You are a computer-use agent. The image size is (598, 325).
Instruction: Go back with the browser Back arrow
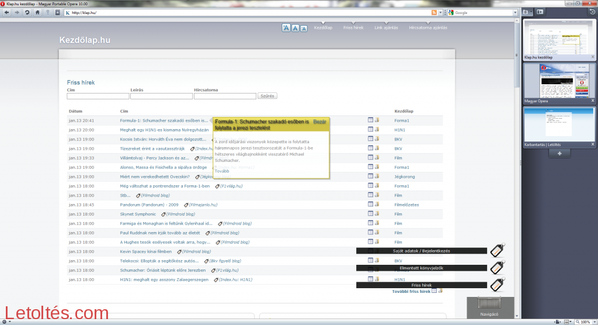tap(6, 13)
